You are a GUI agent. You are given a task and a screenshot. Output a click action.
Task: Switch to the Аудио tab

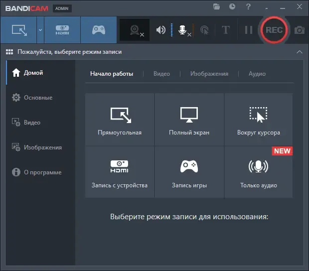point(257,74)
